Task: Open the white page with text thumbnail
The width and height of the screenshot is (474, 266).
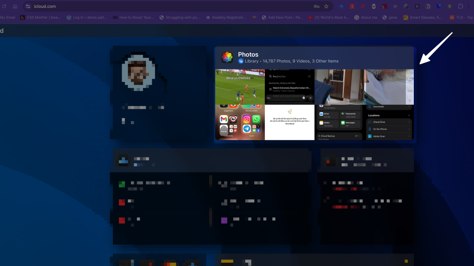Action: (x=290, y=122)
